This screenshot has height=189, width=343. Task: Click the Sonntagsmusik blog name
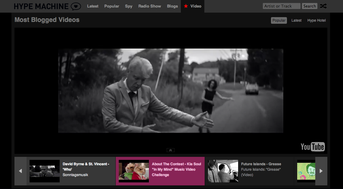click(x=75, y=175)
